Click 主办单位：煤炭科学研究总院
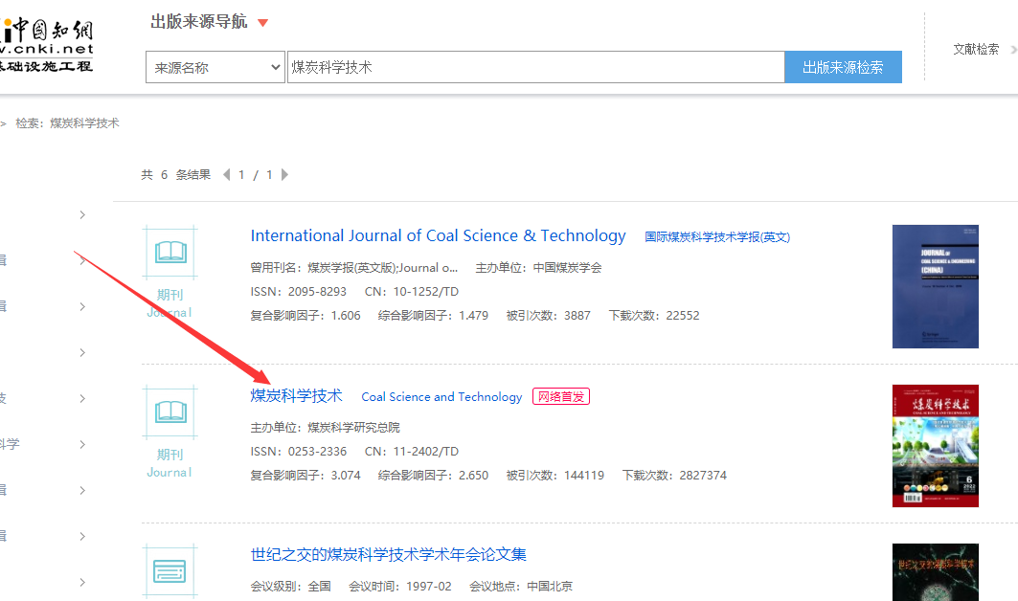The height and width of the screenshot is (601, 1018). [x=326, y=427]
